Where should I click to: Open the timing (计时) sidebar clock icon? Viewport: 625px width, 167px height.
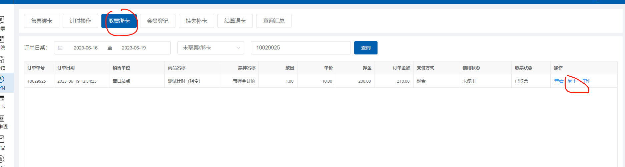[2, 79]
